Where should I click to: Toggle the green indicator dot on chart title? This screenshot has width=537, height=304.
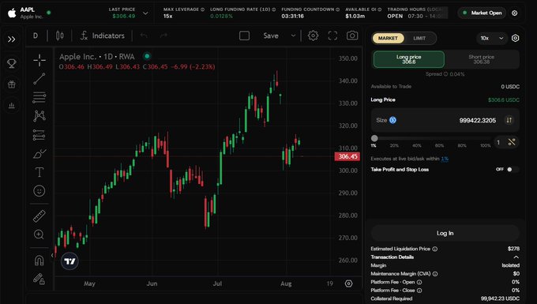coord(147,56)
